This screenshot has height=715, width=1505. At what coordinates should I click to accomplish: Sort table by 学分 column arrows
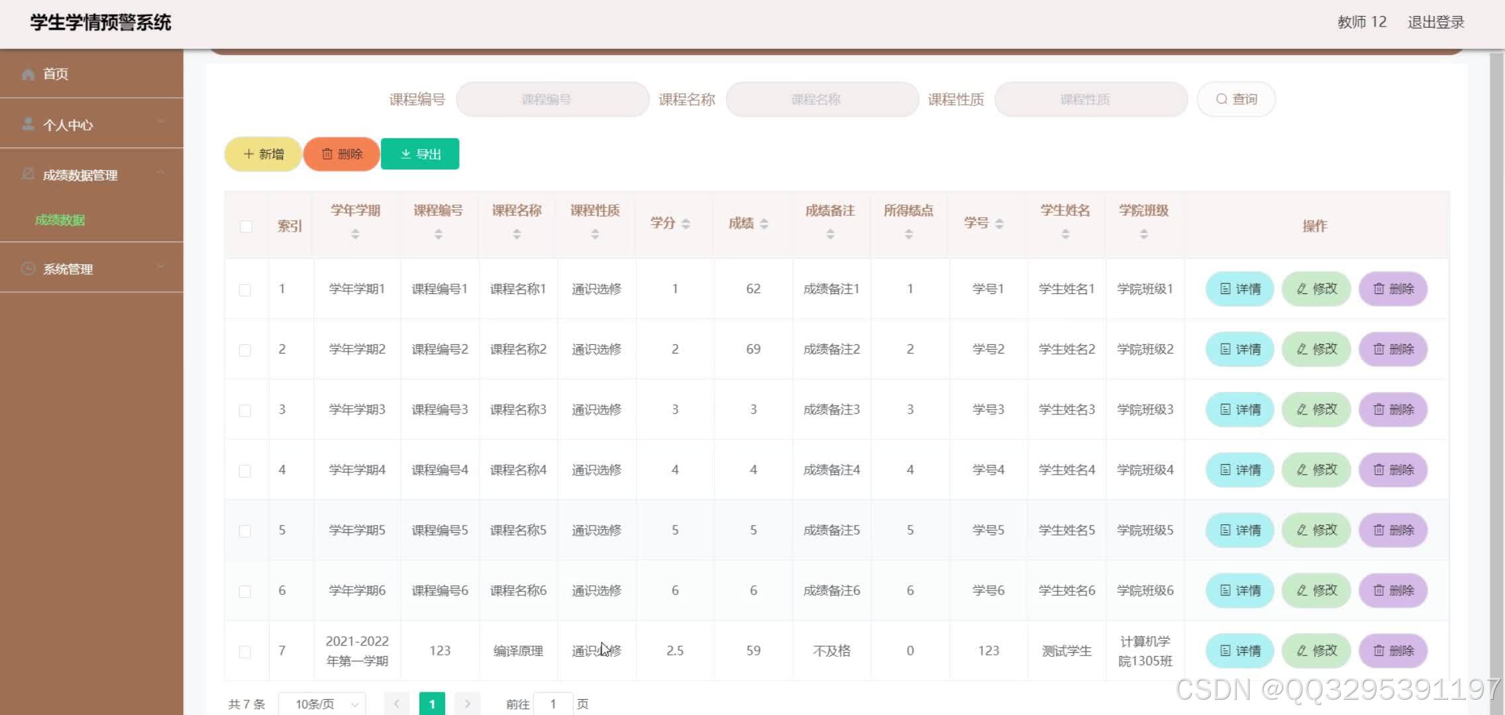[686, 224]
